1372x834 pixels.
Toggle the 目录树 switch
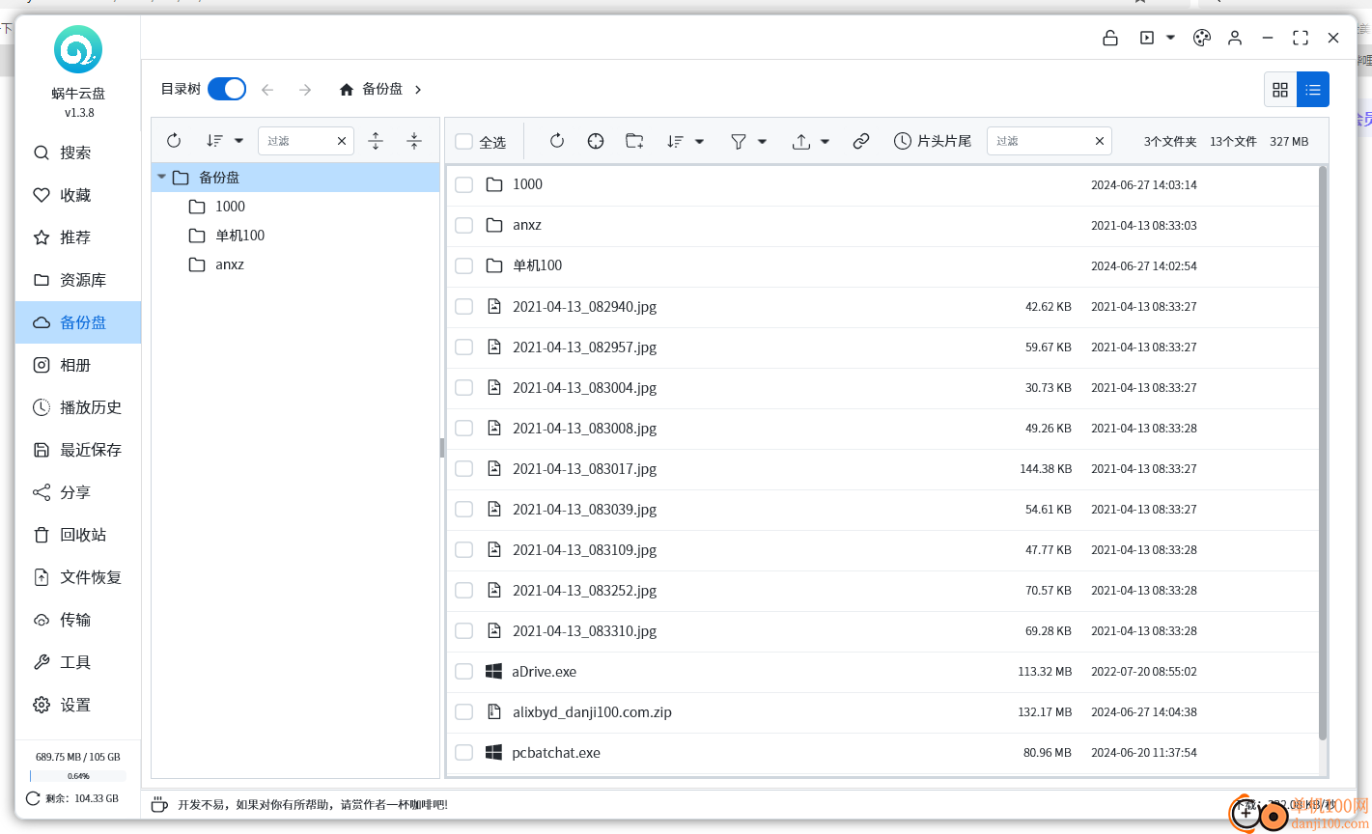tap(227, 89)
